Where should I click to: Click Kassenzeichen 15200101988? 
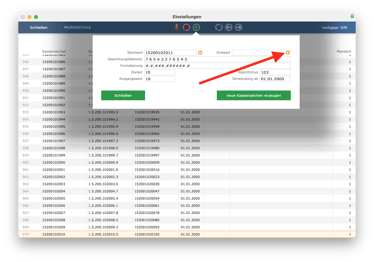[54, 76]
